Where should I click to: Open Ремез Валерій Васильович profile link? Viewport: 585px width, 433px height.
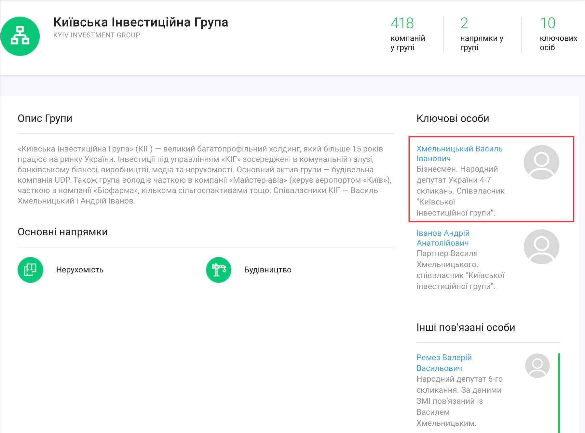(444, 362)
